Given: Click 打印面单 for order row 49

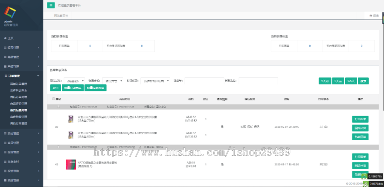Looking at the screenshot, I should pyautogui.click(x=360, y=119).
